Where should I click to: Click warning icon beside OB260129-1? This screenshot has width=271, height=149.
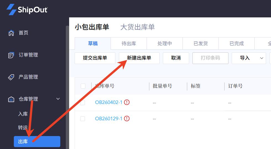coord(127,119)
